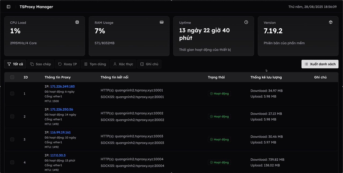Click the Uptime clock icon
The height and width of the screenshot is (173, 343).
point(246,22)
